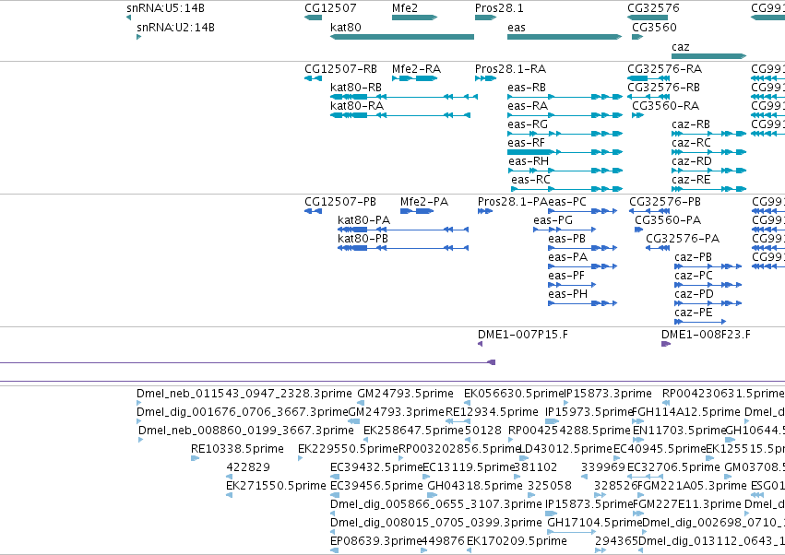The height and width of the screenshot is (555, 785).
Task: Select the thick eas-RF transcript exon bar
Action: tap(529, 152)
